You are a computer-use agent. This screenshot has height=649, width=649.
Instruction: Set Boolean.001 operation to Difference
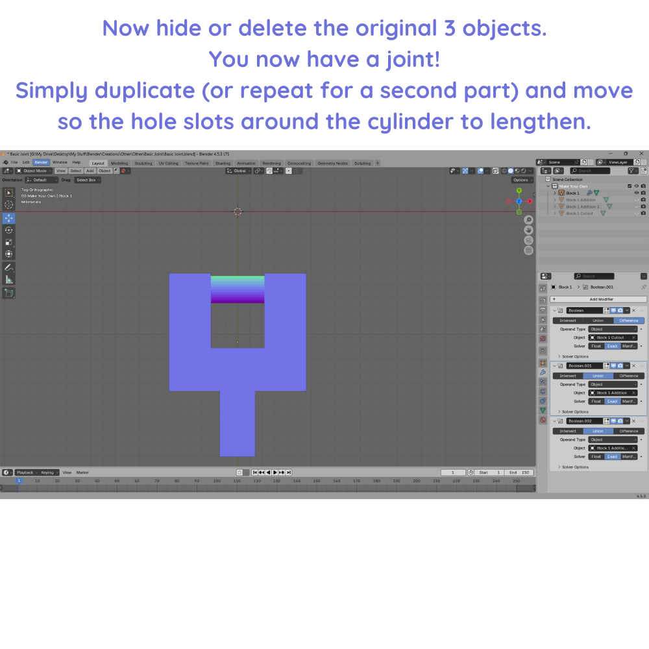[629, 376]
